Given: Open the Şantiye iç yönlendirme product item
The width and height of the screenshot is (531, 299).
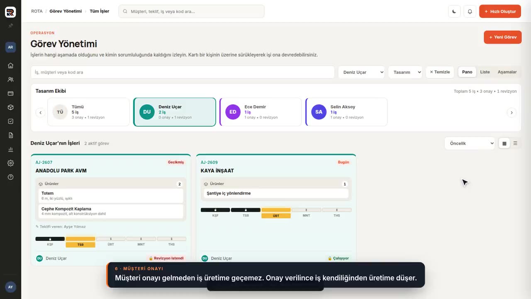Looking at the screenshot, I should pos(276,194).
